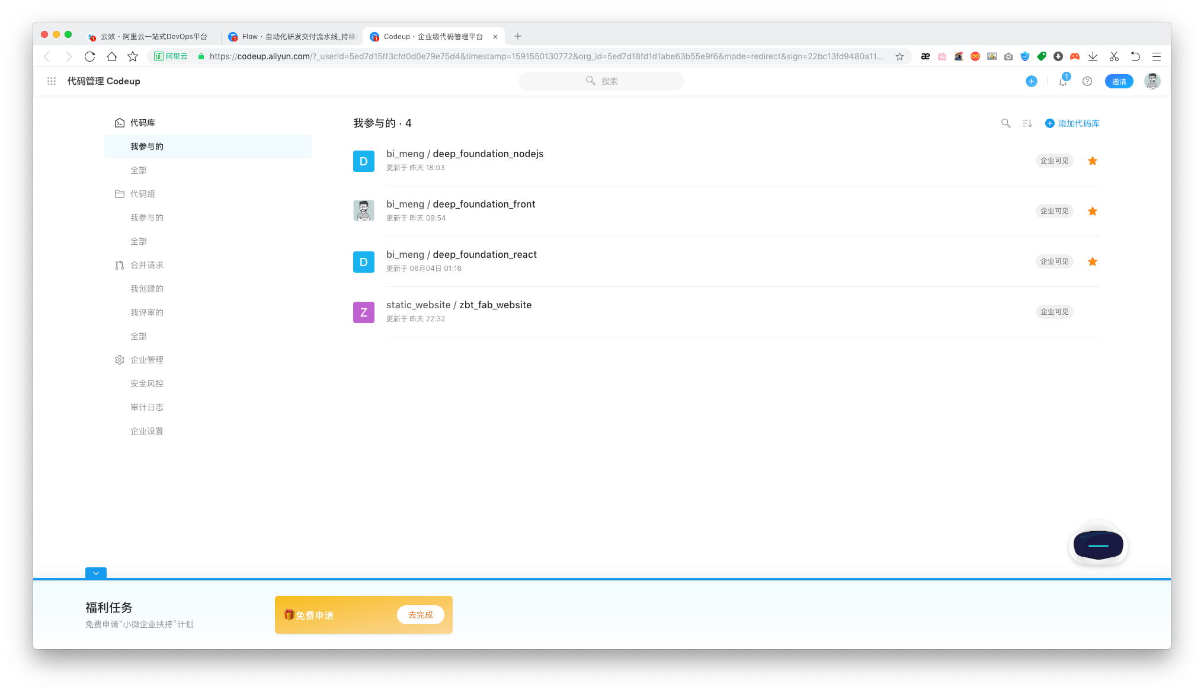
Task: Click the notification bell icon
Action: 1063,82
